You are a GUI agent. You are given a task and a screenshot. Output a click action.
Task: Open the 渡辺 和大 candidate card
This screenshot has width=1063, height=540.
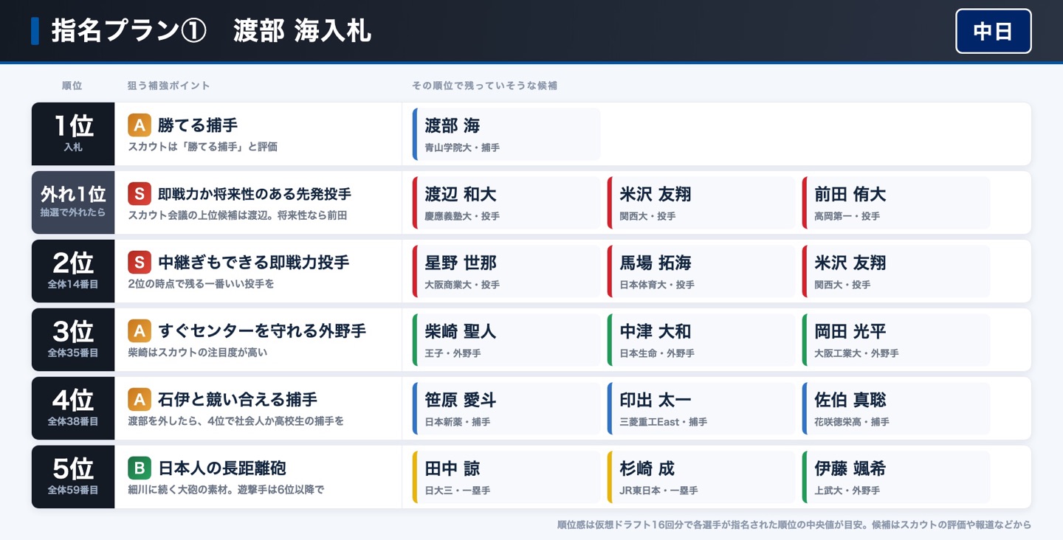506,203
